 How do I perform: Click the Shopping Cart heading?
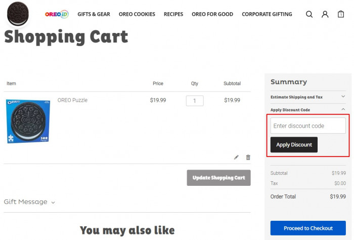point(66,37)
